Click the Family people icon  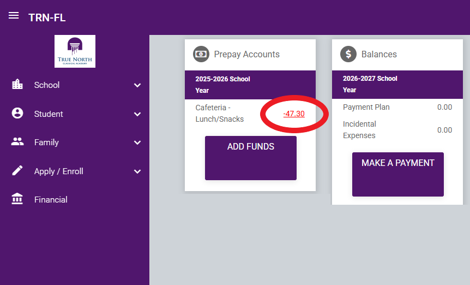[x=17, y=141]
